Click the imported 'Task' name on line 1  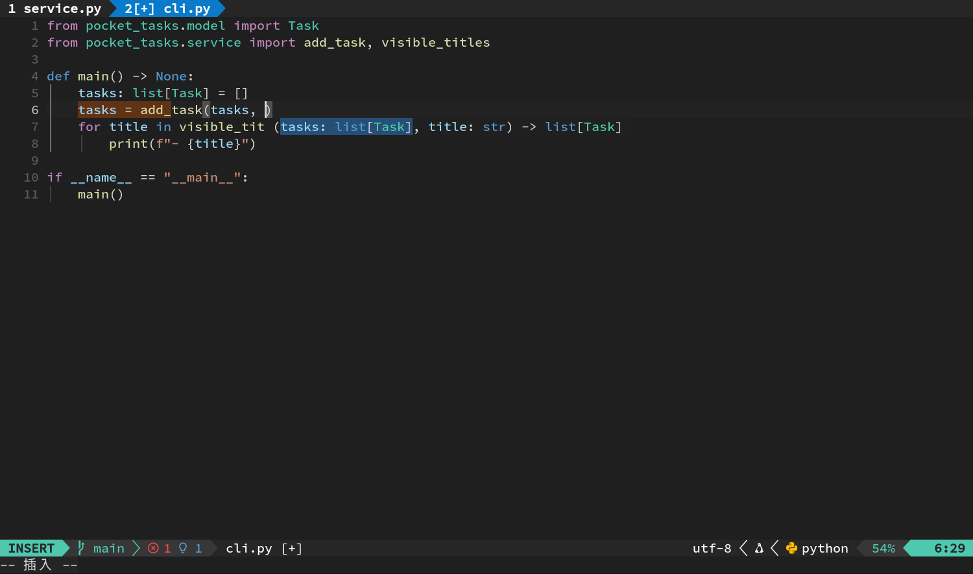tap(304, 26)
